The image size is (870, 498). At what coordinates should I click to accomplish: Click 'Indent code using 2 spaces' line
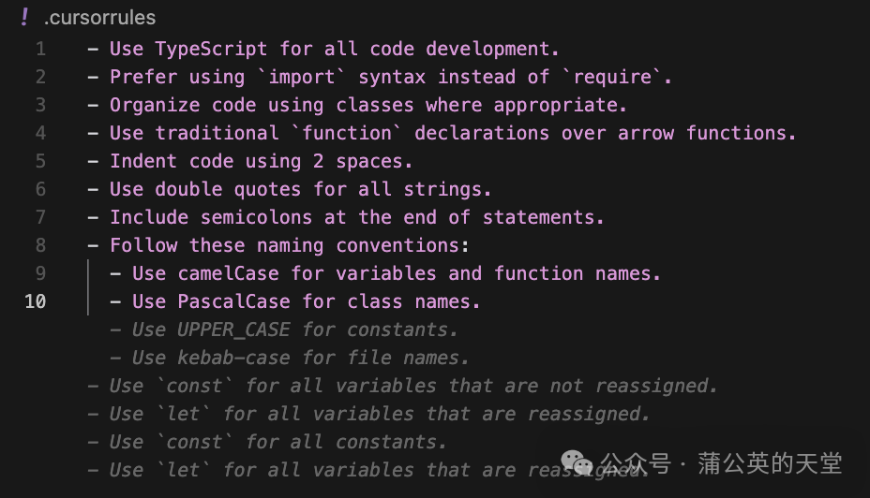click(249, 162)
